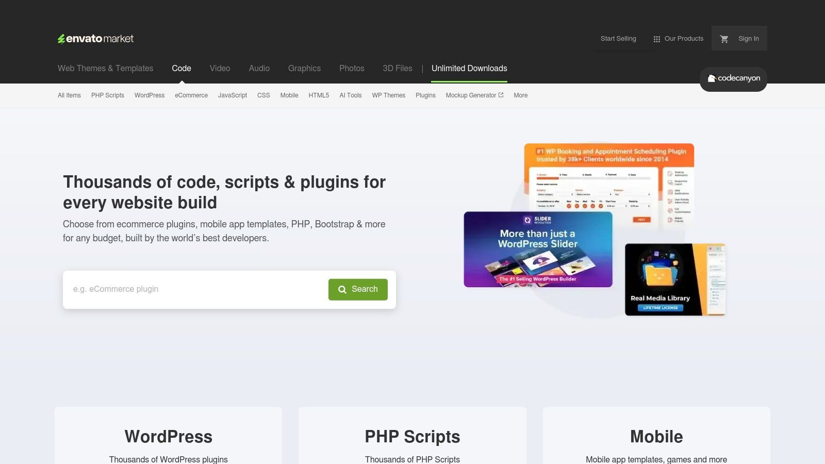This screenshot has height=464, width=825.
Task: Click the codecanyon badge
Action: click(733, 78)
